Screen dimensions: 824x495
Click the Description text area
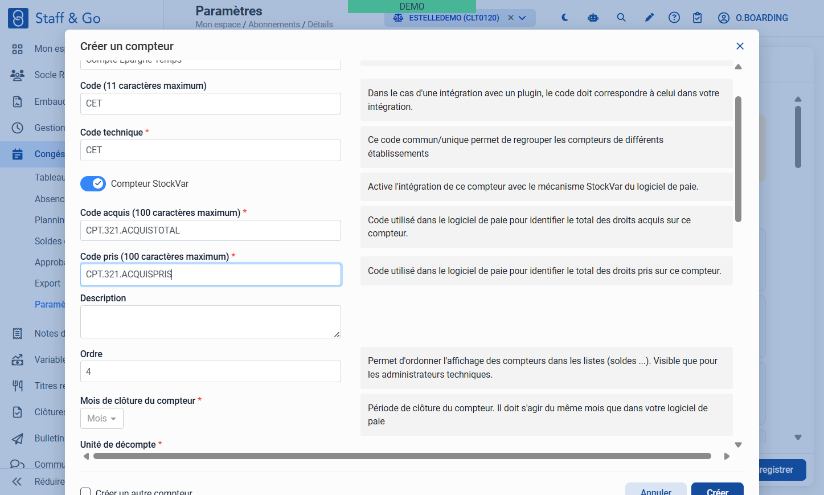211,322
